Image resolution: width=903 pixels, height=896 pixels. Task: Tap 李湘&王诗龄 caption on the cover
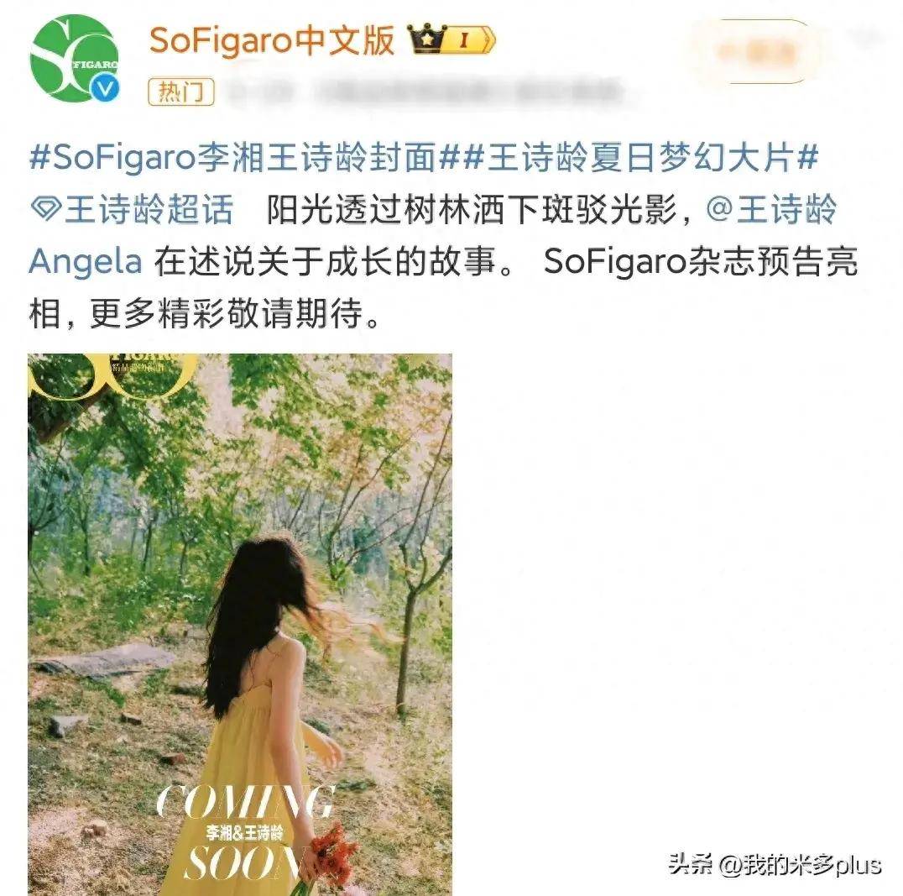(245, 832)
